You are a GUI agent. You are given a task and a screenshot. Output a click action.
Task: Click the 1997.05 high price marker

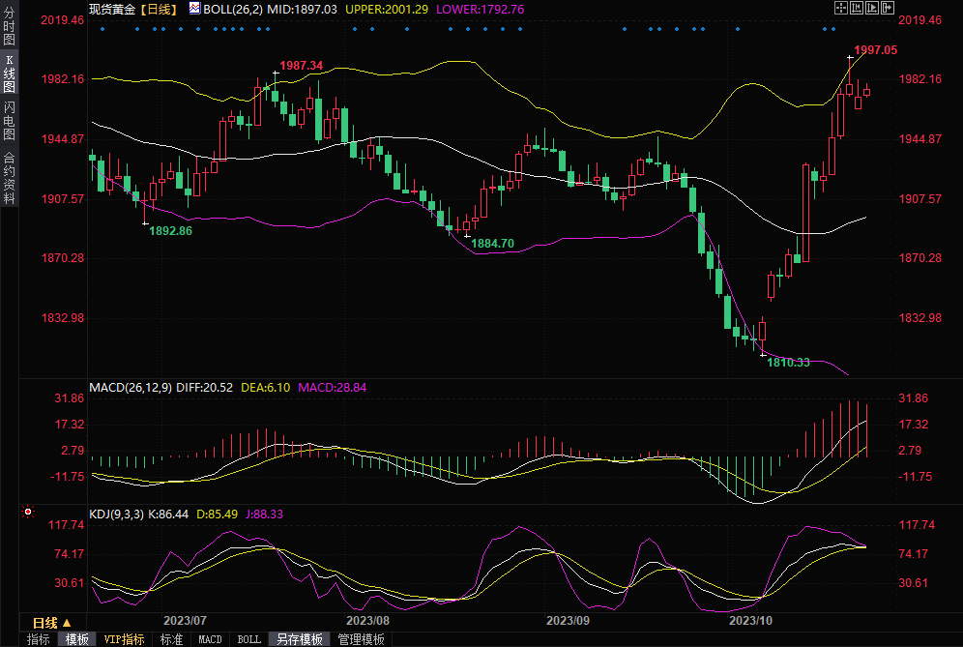(x=876, y=49)
